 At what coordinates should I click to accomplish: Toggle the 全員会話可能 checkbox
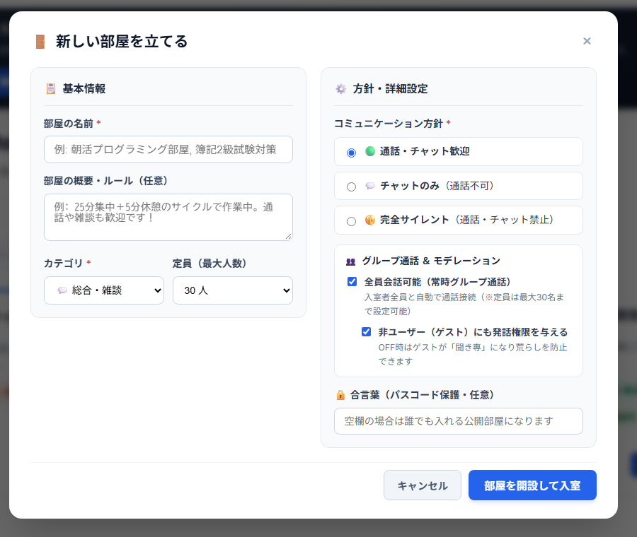tap(352, 281)
